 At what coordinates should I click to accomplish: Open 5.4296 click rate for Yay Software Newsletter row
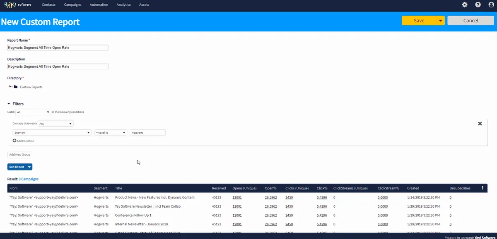pyautogui.click(x=322, y=206)
